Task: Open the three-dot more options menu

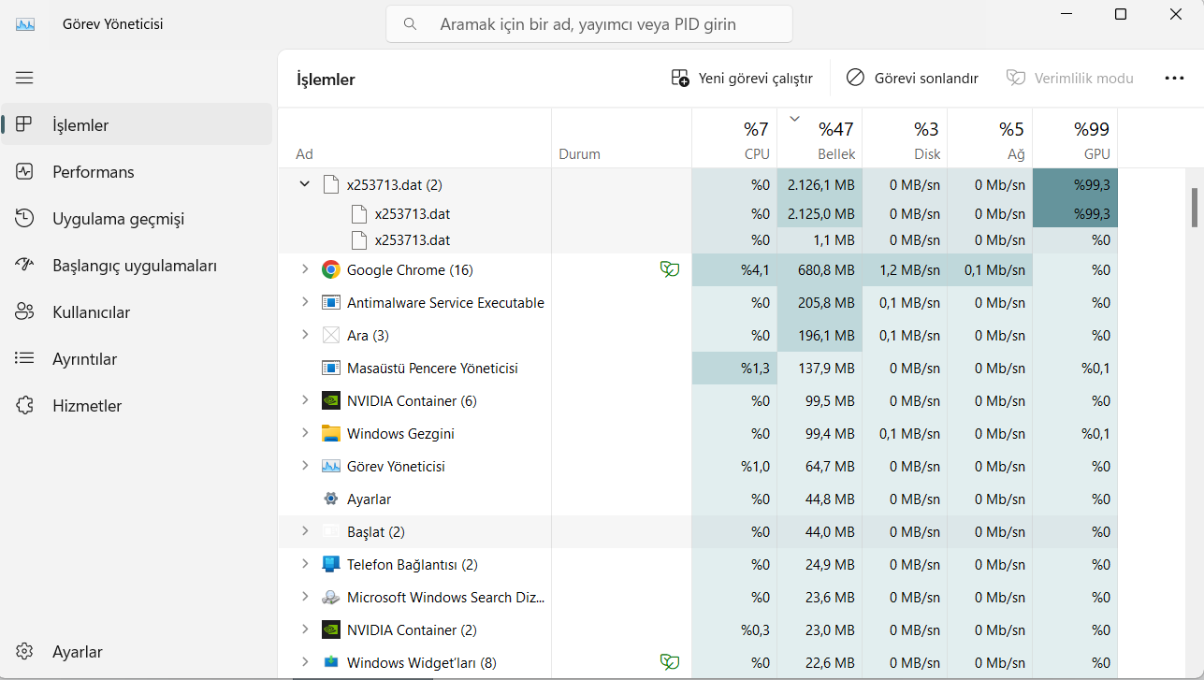Action: pos(1174,79)
